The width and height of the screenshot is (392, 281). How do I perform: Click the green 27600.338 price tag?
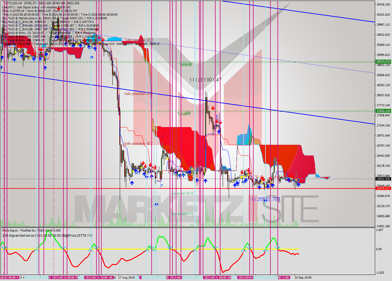pos(383,111)
